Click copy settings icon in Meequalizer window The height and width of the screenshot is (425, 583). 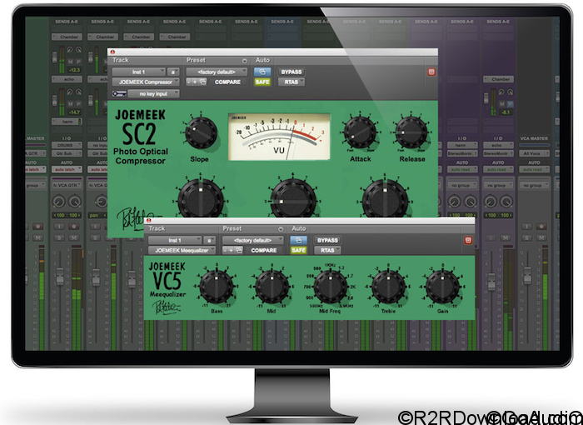coord(239,251)
